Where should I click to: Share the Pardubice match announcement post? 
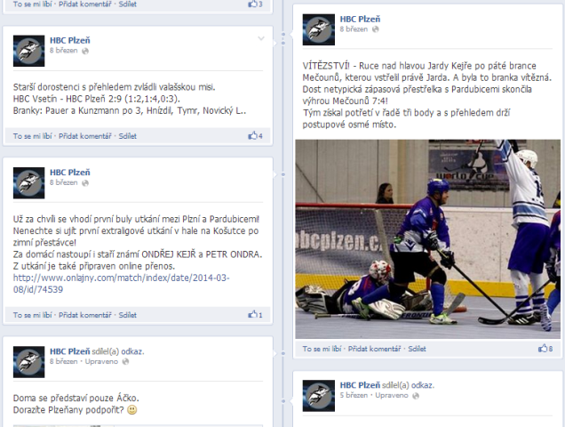(128, 315)
